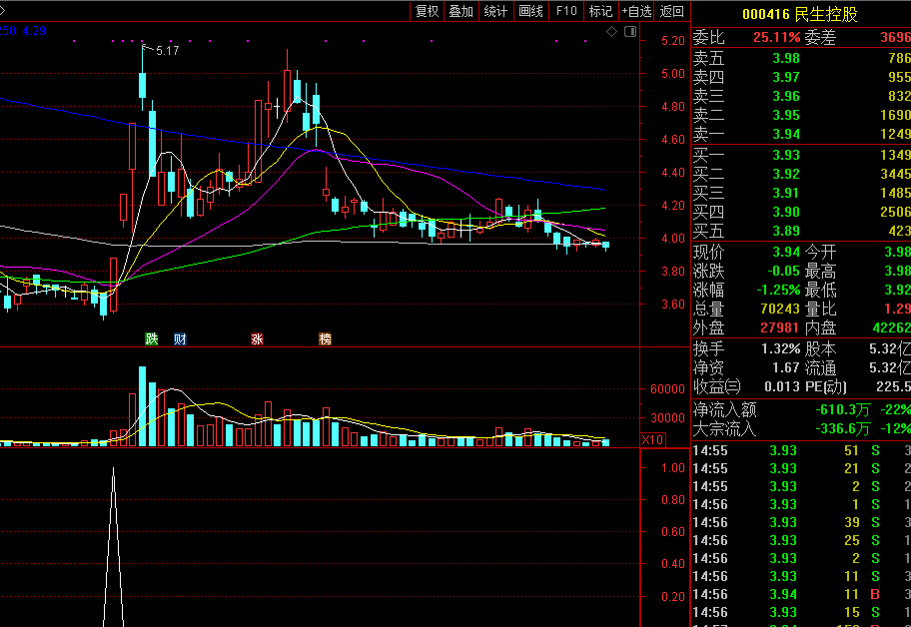Click the 1.00 indicator axis label
Screen dimensions: 911x627
[673, 468]
